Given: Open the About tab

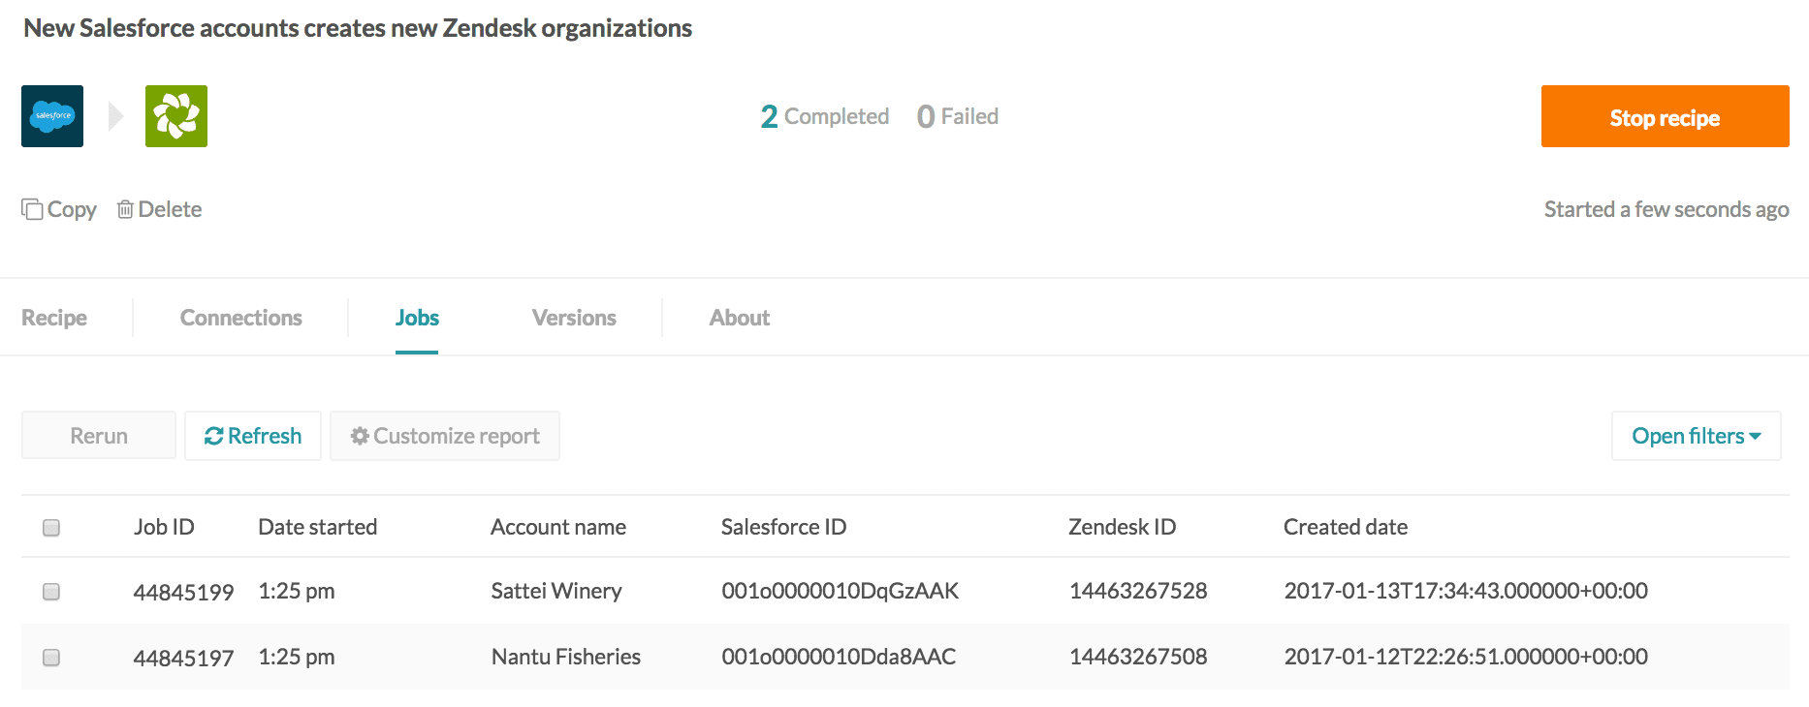Looking at the screenshot, I should tap(740, 318).
